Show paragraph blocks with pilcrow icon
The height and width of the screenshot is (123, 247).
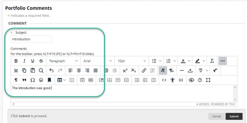16,80
